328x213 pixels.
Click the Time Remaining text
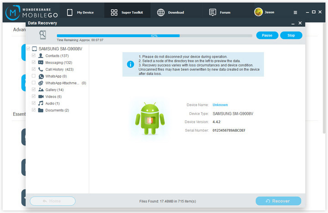click(80, 40)
